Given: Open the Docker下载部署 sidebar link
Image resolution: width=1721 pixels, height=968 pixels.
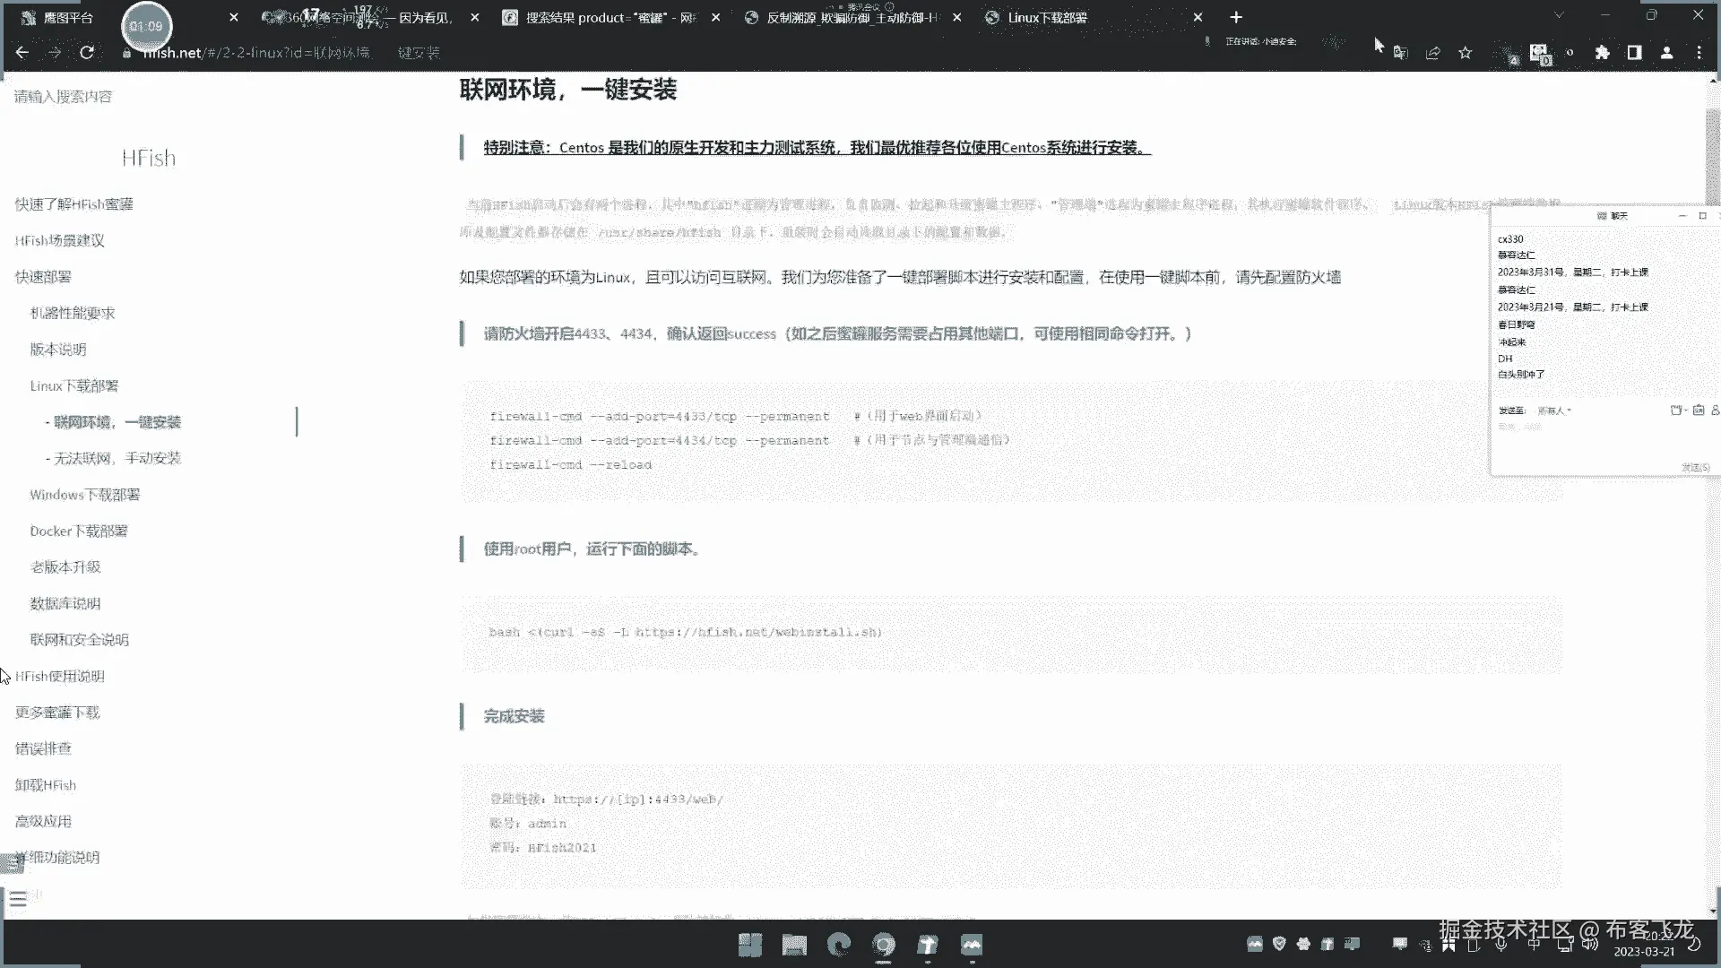Looking at the screenshot, I should (x=79, y=531).
